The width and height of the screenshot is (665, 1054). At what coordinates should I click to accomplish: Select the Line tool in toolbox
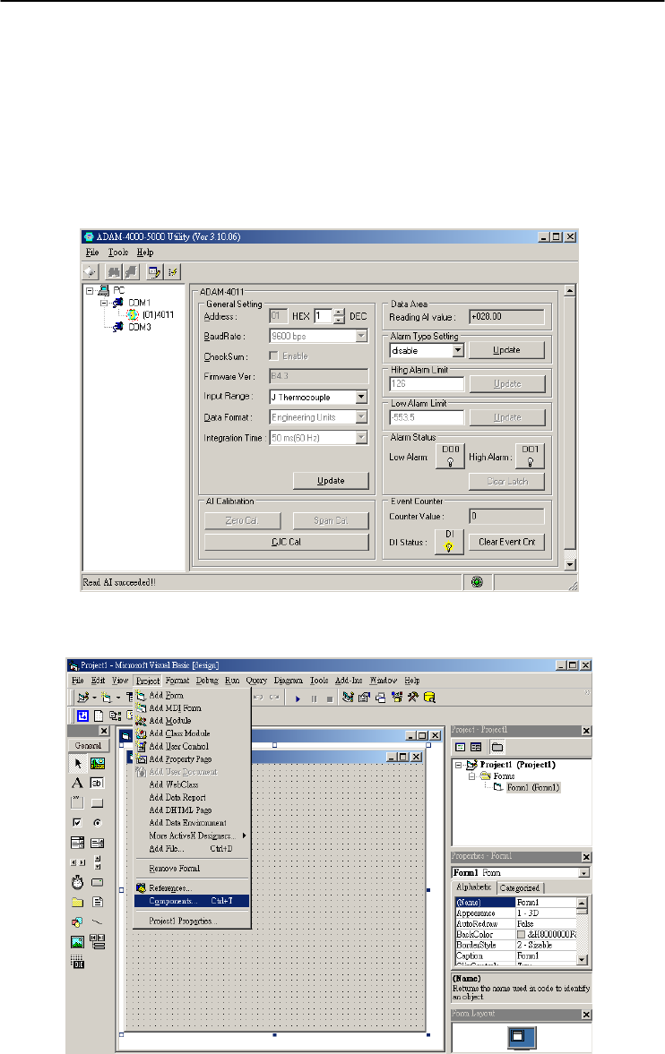click(x=98, y=921)
